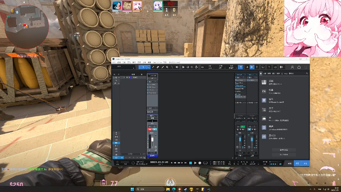Open the Instruments piano keyboard item in browser

pyautogui.click(x=264, y=82)
